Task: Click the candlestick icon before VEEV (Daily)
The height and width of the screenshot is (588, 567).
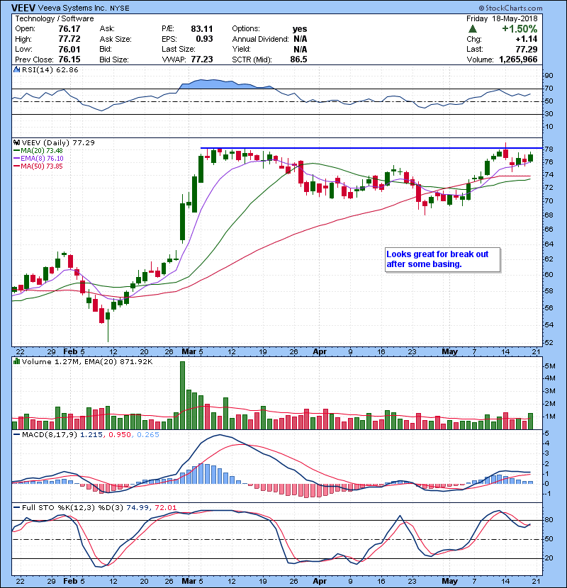Action: click(16, 142)
